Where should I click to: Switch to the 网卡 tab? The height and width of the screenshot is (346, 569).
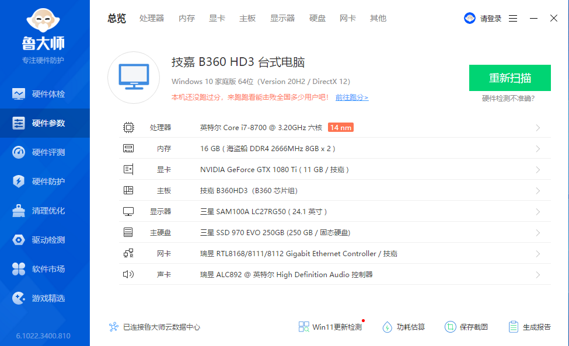pyautogui.click(x=348, y=18)
